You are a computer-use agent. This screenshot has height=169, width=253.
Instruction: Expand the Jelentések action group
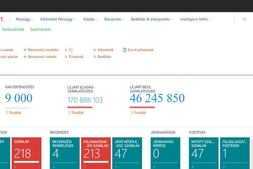(104, 50)
